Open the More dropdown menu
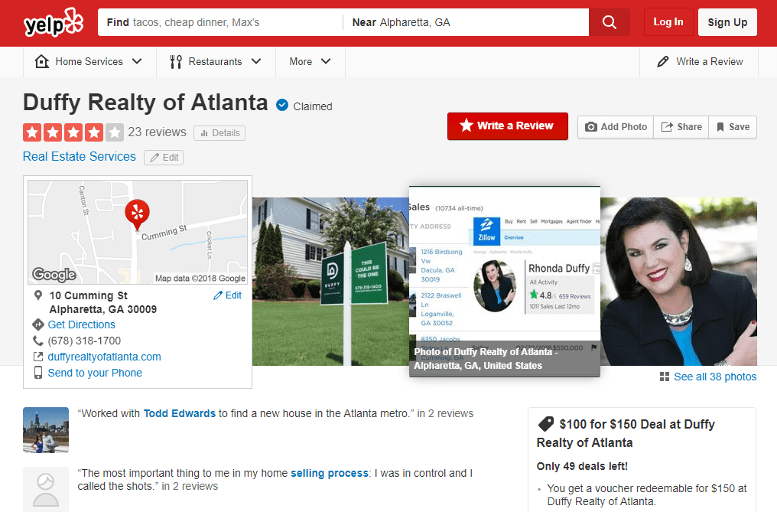Viewport: 777px width, 512px height. [x=310, y=62]
